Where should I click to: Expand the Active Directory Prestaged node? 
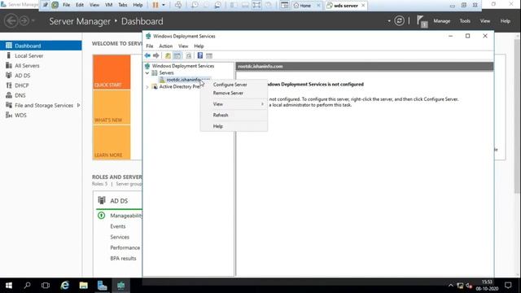tap(147, 87)
